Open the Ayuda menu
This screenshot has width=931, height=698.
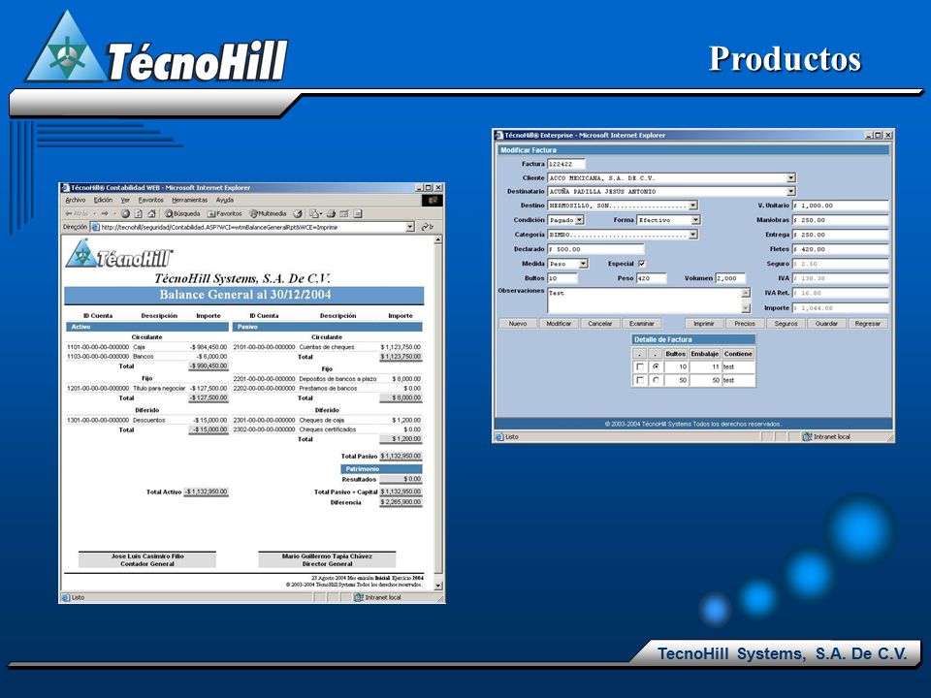tap(224, 200)
